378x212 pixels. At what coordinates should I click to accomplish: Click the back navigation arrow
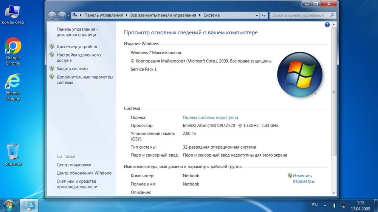52,15
